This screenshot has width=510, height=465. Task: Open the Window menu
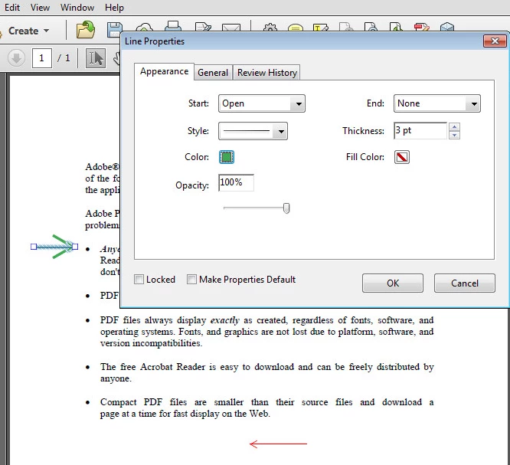click(77, 7)
